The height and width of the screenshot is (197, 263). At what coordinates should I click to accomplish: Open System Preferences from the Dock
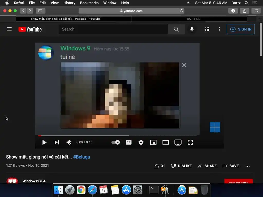pyautogui.click(x=138, y=190)
